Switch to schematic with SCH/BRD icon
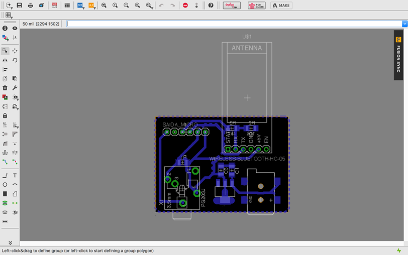This screenshot has width=408, height=255. pos(54,5)
